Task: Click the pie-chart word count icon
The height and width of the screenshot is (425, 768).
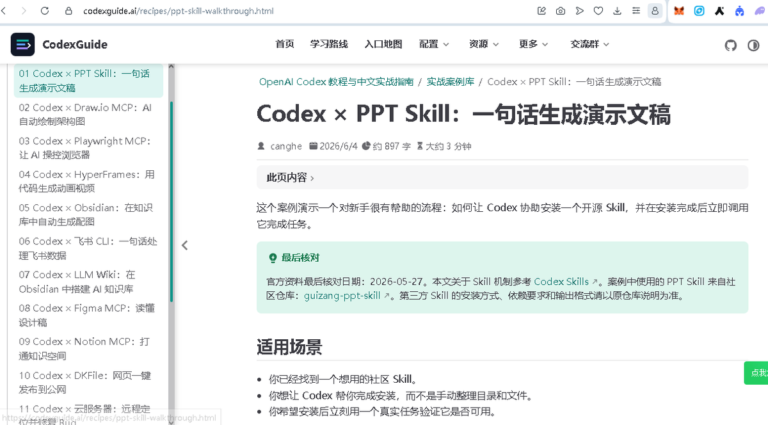Action: pyautogui.click(x=366, y=146)
